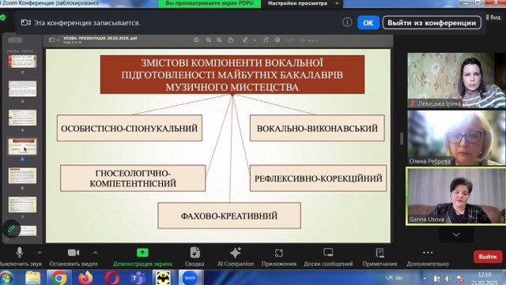Image resolution: width=506 pixels, height=285 pixels.
Task: Click the green annotation pencil icon
Action: pyautogui.click(x=11, y=229)
